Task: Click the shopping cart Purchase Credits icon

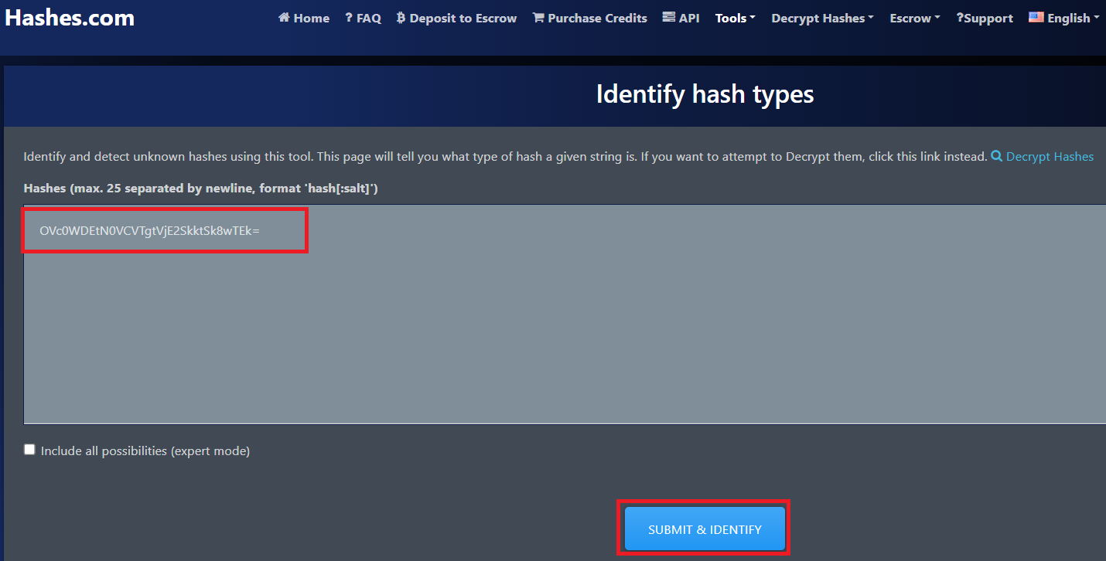Action: coord(538,18)
